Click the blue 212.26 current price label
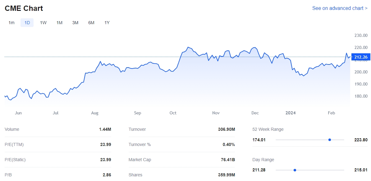Screen dimensions: 371x181 (360, 57)
